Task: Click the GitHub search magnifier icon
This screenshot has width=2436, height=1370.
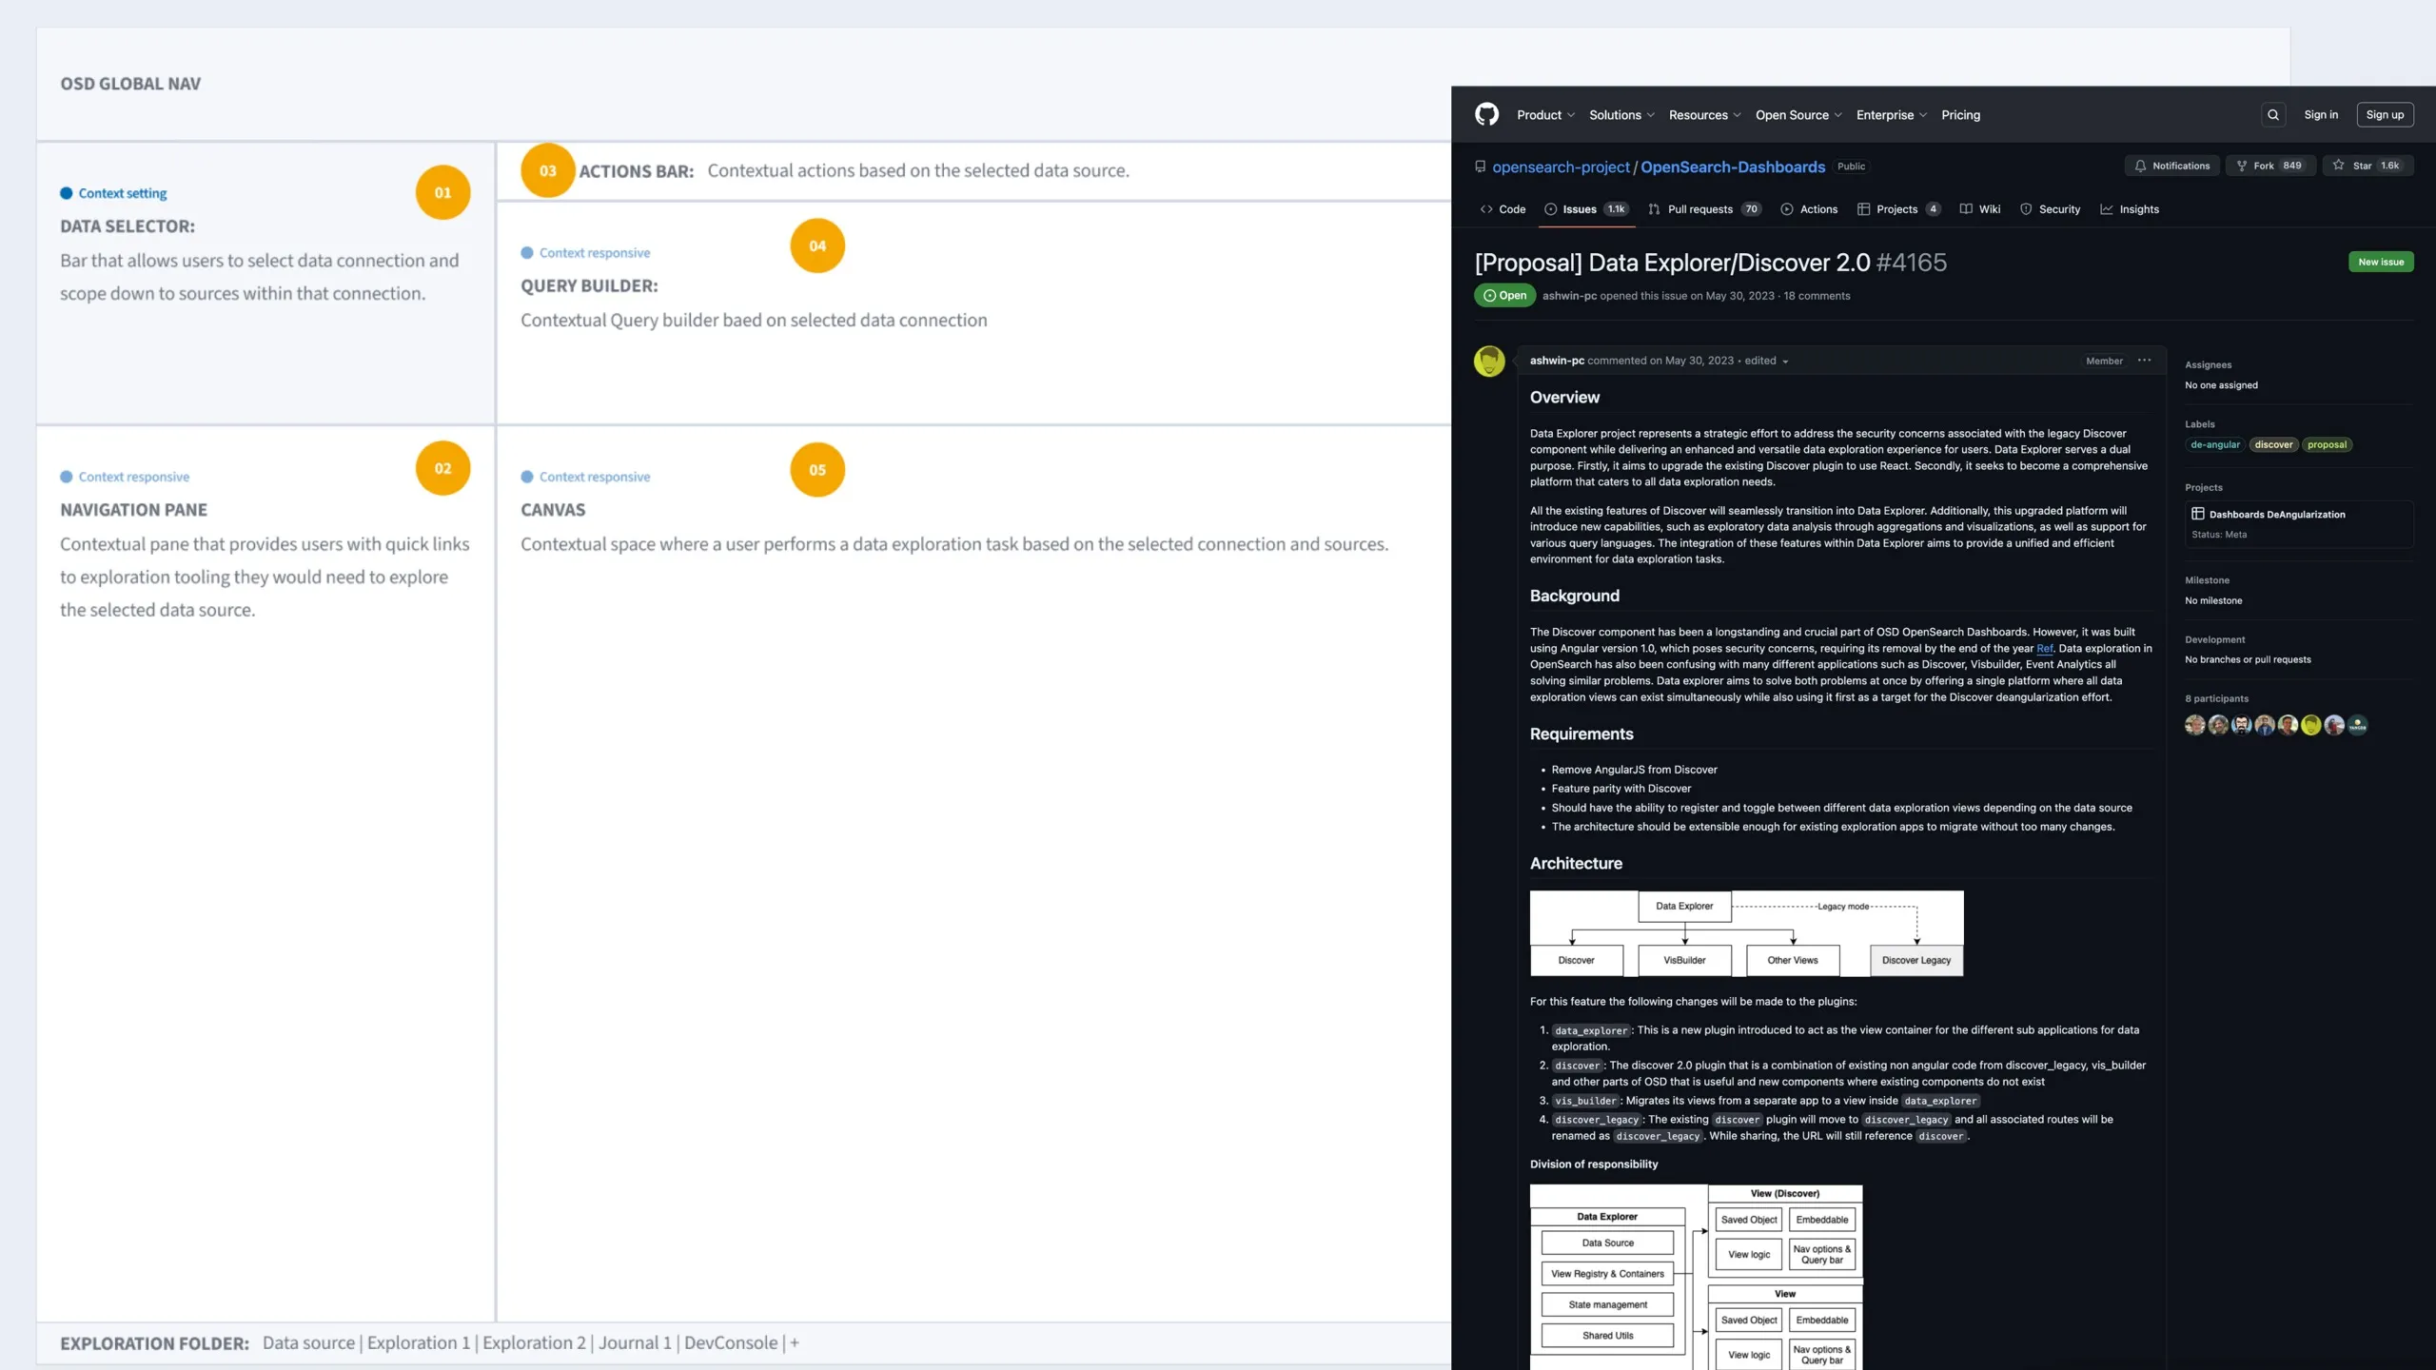Action: point(2273,115)
